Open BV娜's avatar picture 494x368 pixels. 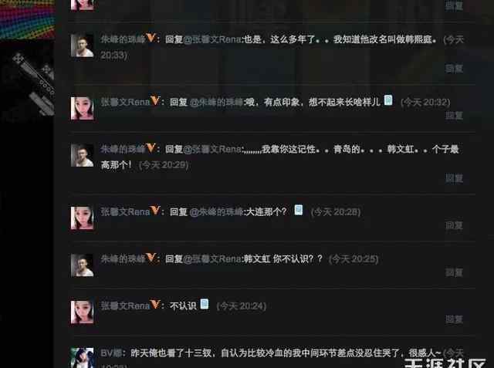click(x=83, y=358)
